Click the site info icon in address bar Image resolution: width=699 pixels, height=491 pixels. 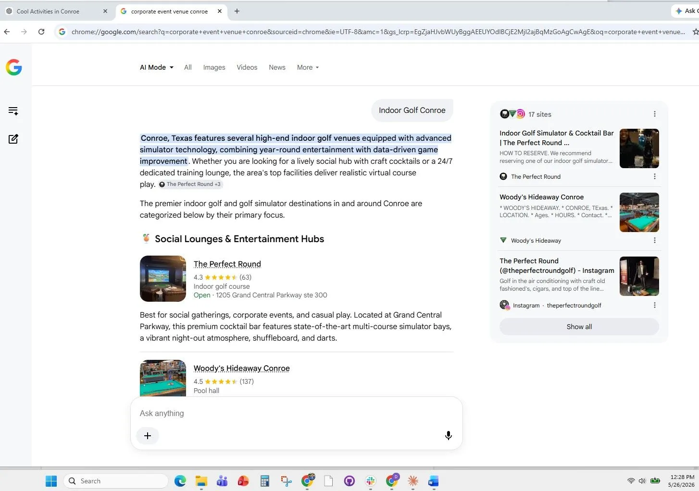(62, 32)
